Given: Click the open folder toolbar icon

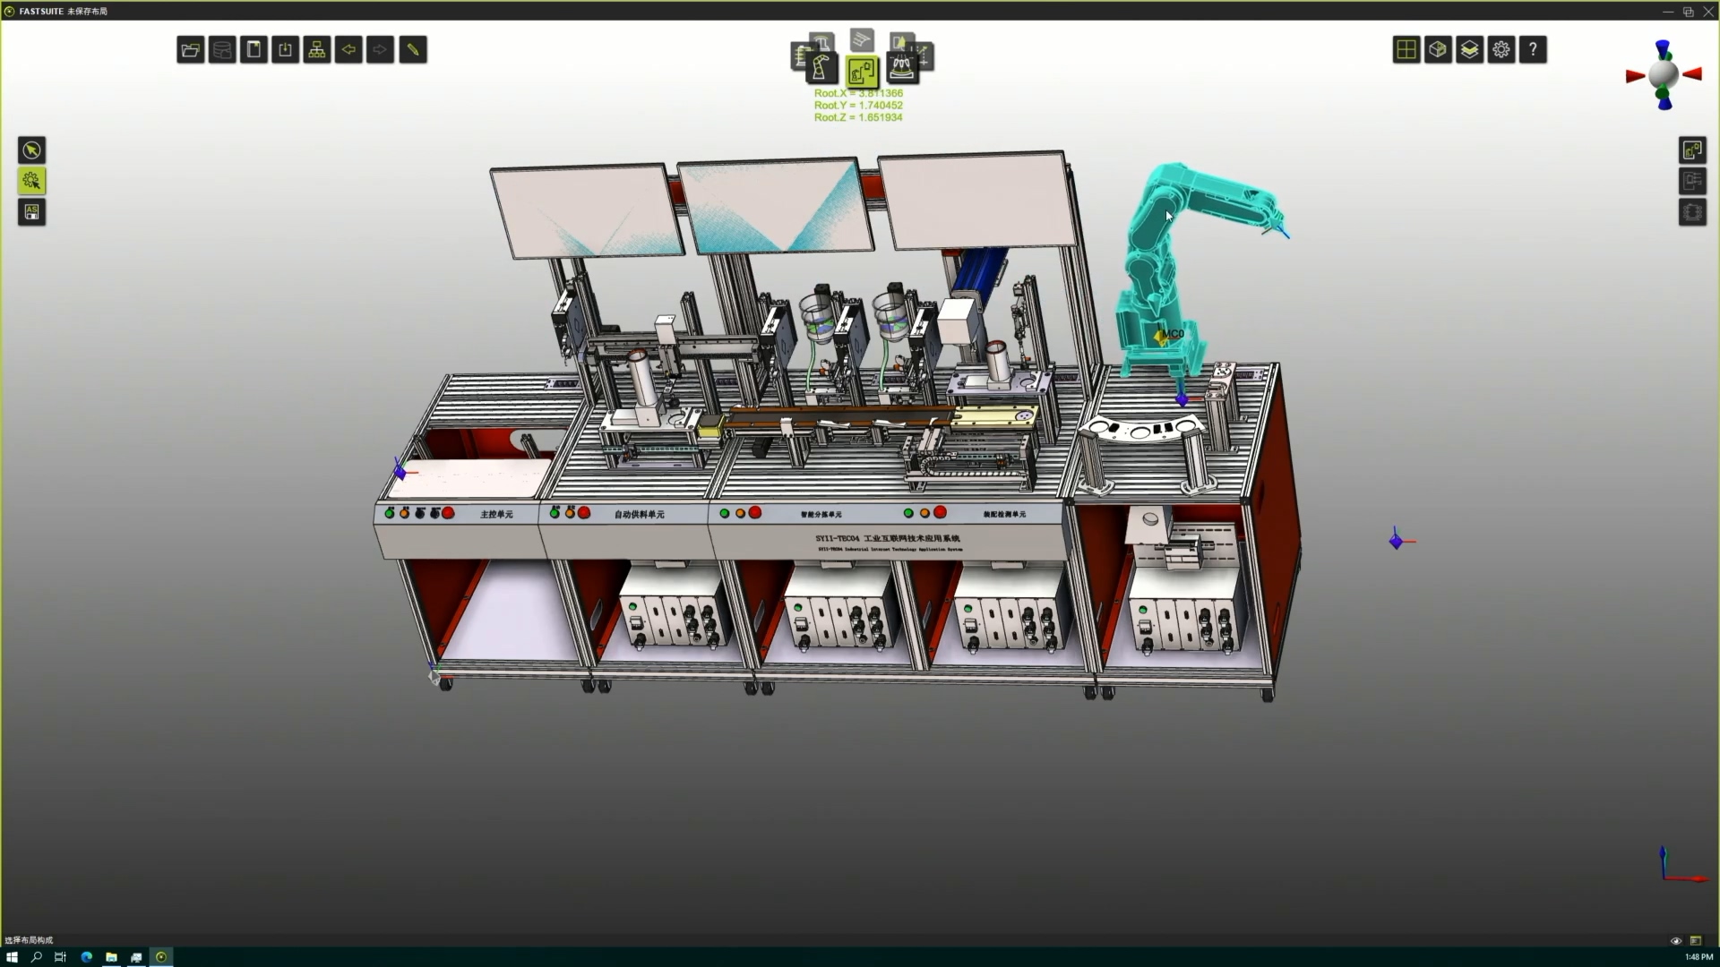Looking at the screenshot, I should (190, 50).
